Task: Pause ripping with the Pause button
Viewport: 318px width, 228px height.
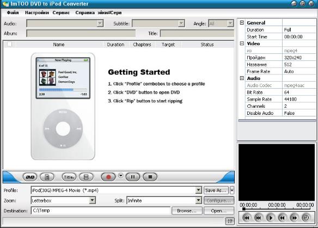Action: click(x=133, y=177)
